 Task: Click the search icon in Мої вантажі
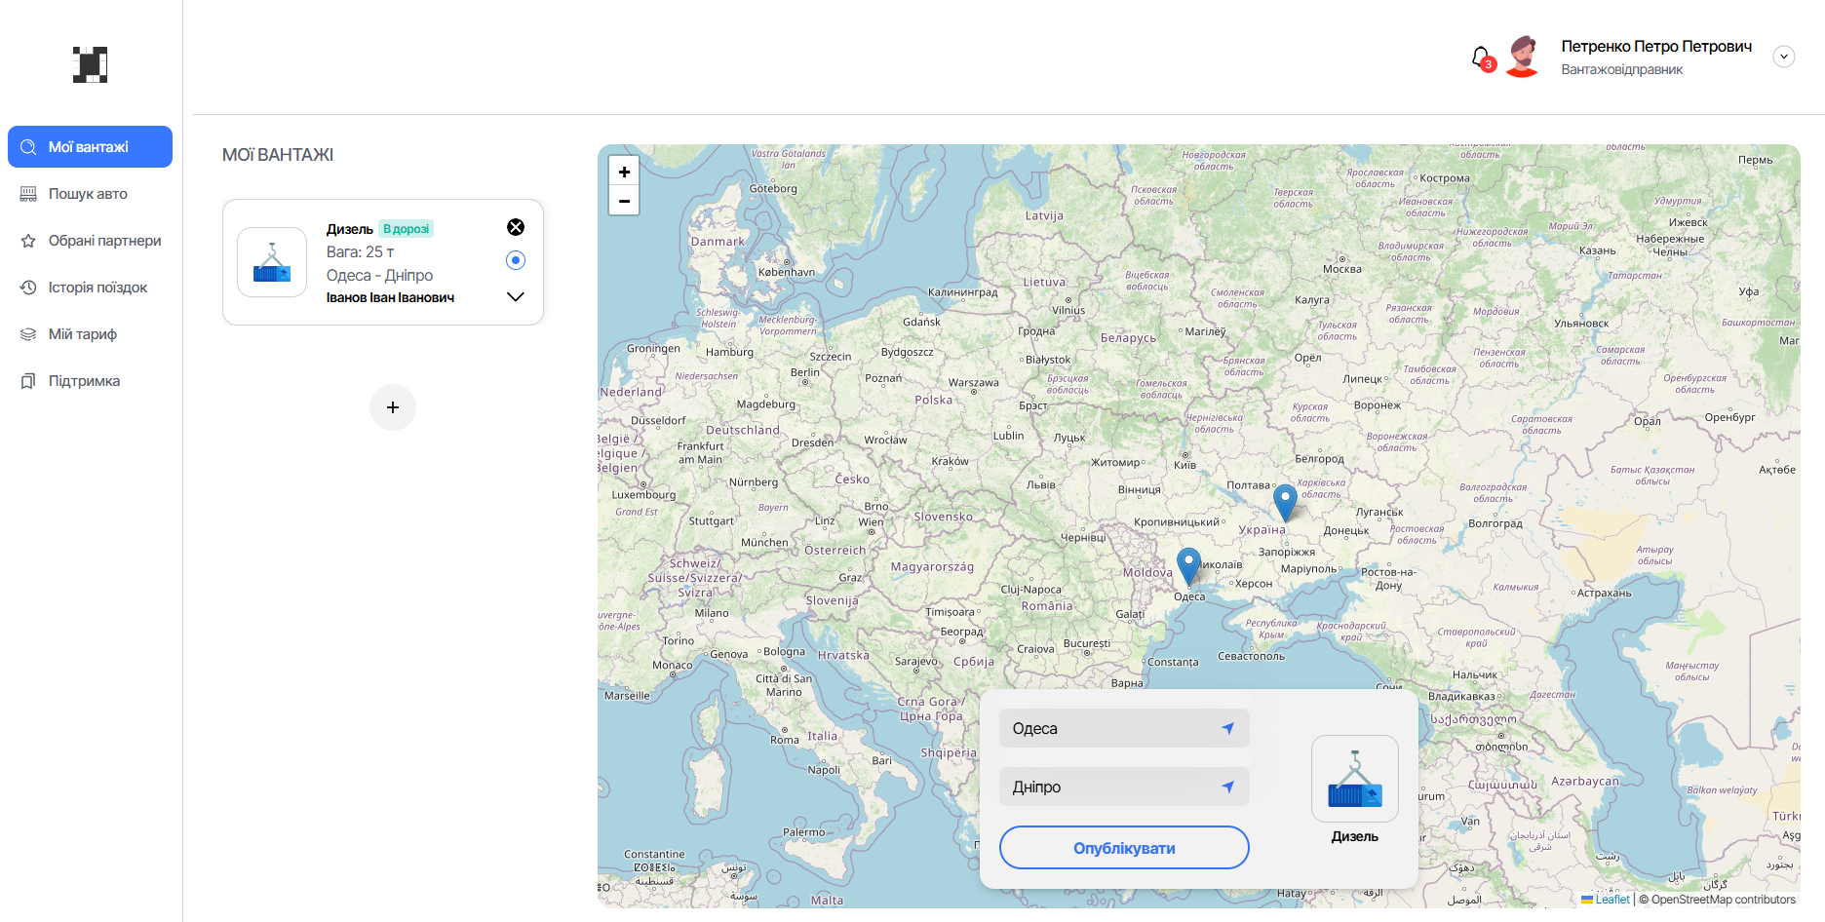click(x=28, y=147)
